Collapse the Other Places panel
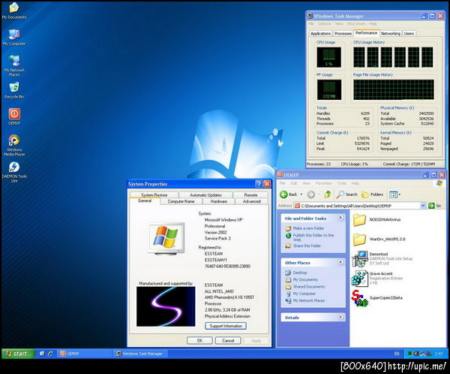The width and height of the screenshot is (450, 374). (340, 262)
